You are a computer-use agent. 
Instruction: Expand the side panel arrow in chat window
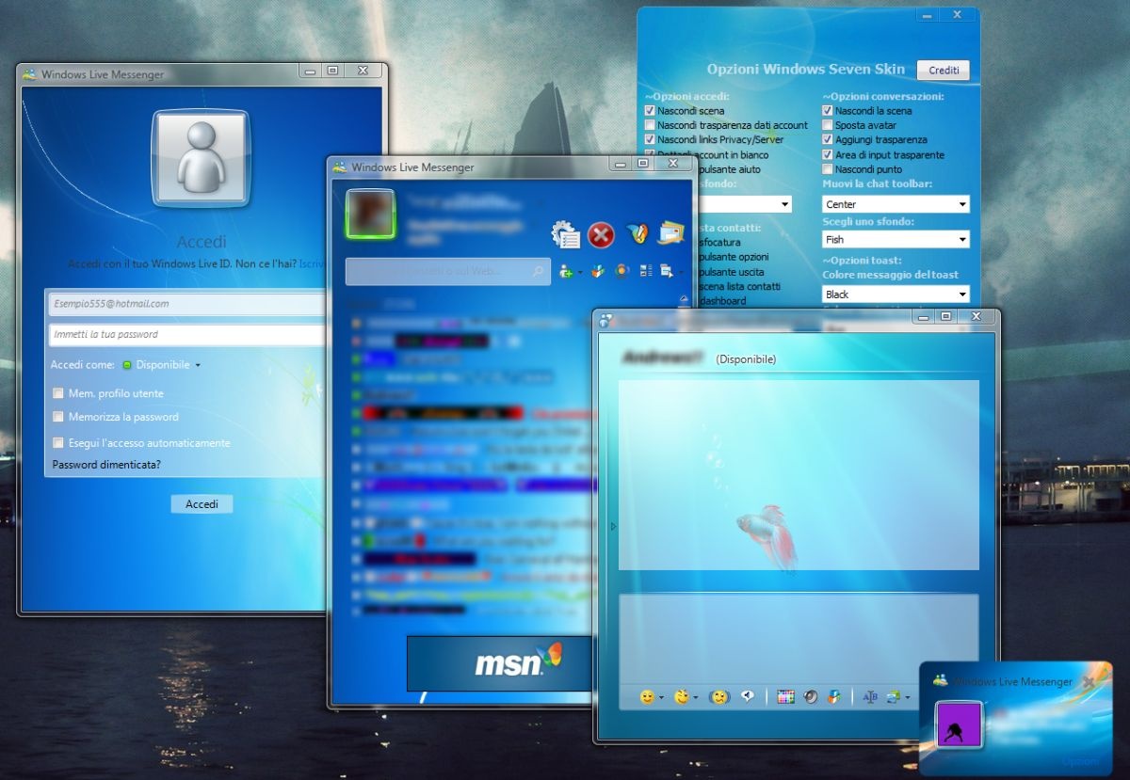click(x=613, y=527)
